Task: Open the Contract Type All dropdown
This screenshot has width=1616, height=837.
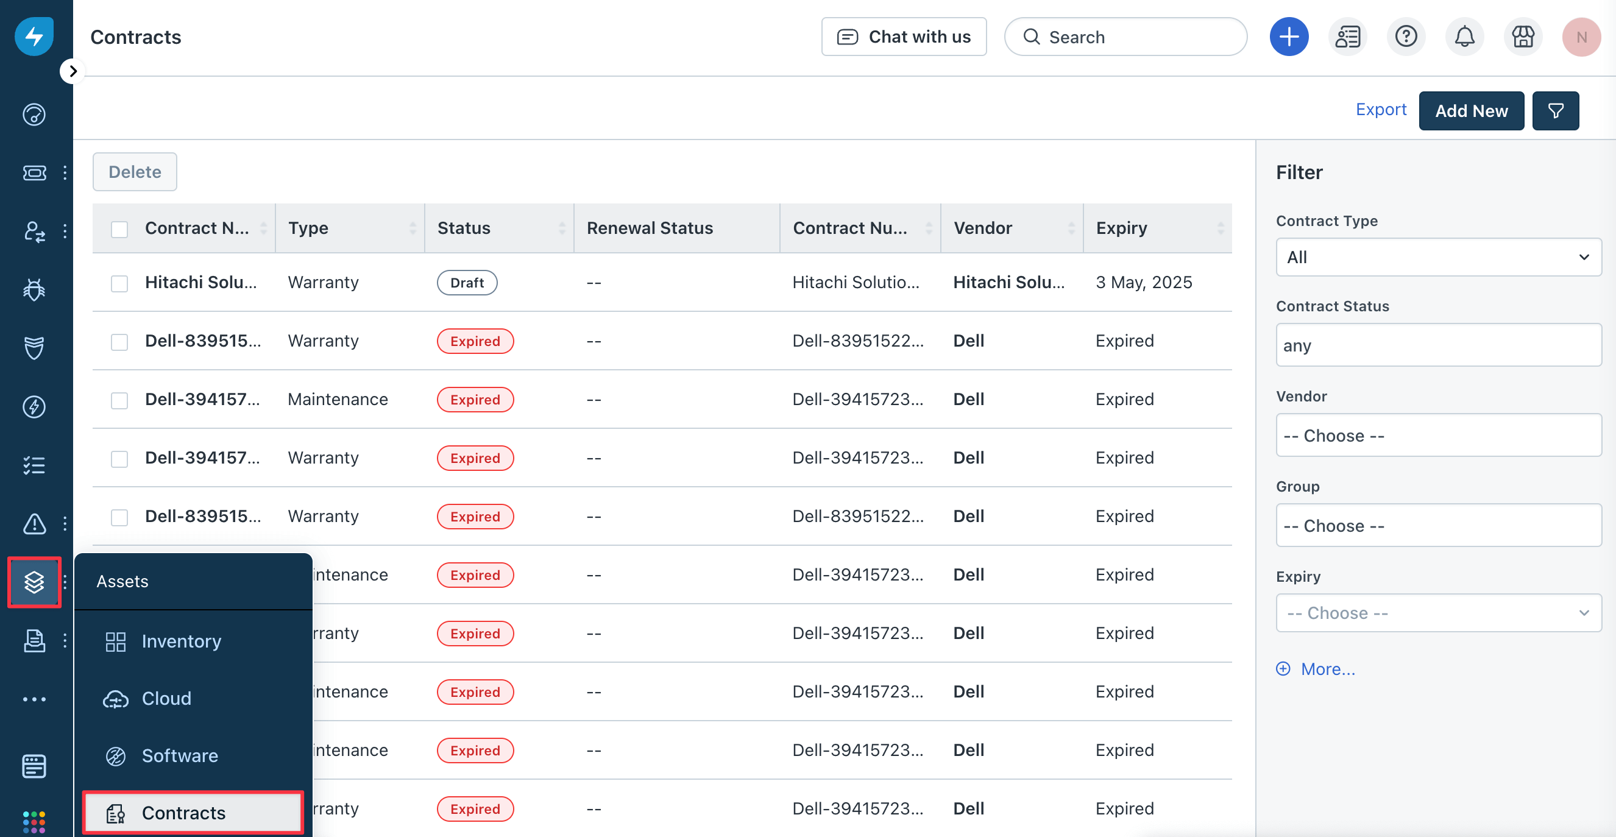Action: [1438, 257]
